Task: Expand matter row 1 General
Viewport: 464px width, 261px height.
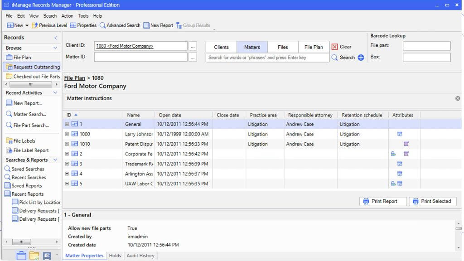Action: pyautogui.click(x=67, y=124)
